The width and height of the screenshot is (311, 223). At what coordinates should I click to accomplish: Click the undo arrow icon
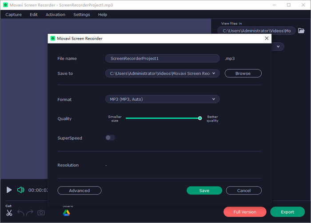coord(21,213)
